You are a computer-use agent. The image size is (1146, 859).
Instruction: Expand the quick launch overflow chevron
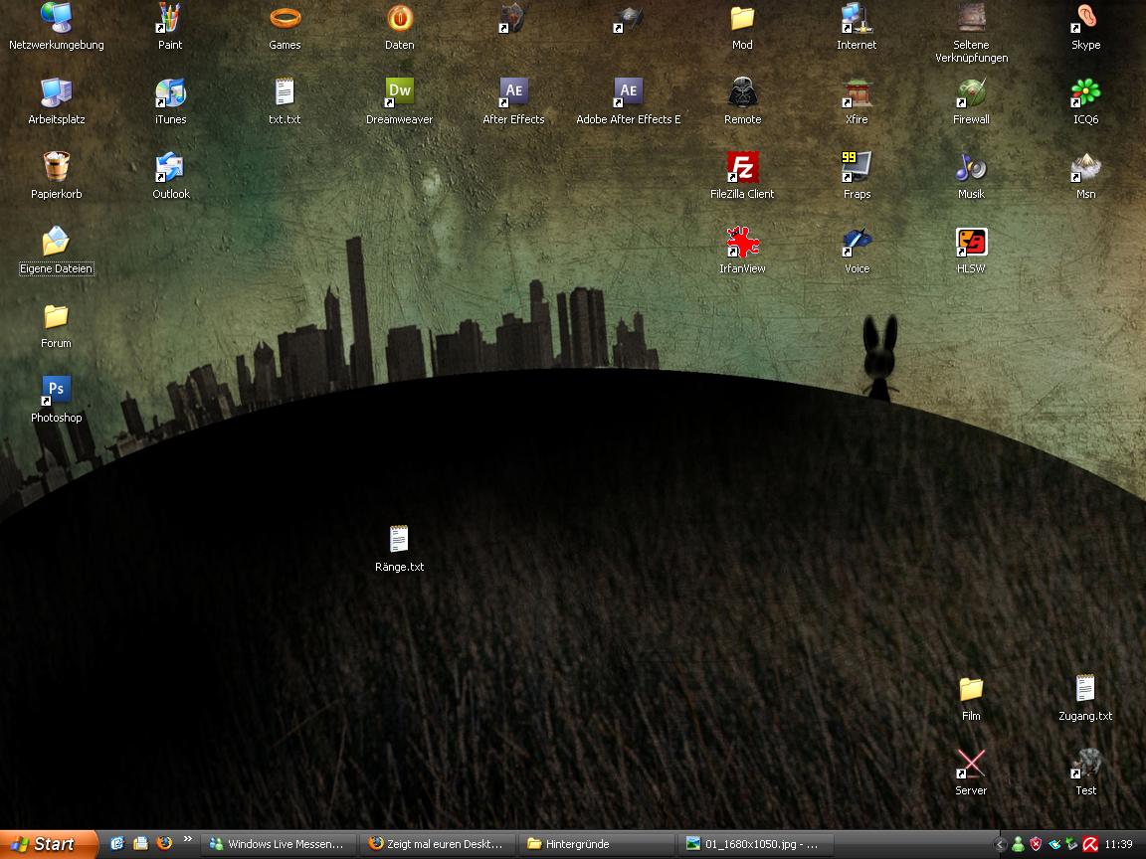[x=187, y=840]
